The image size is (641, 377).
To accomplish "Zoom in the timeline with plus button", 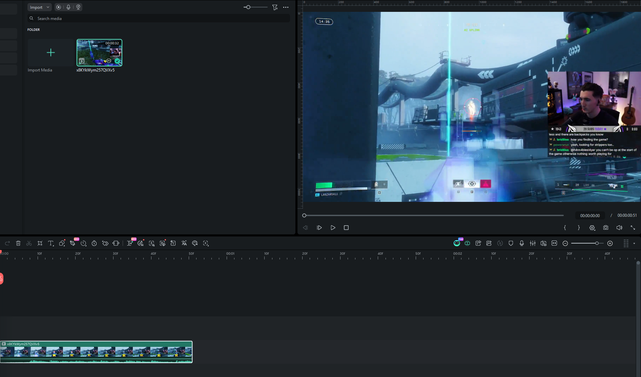I will (x=610, y=243).
